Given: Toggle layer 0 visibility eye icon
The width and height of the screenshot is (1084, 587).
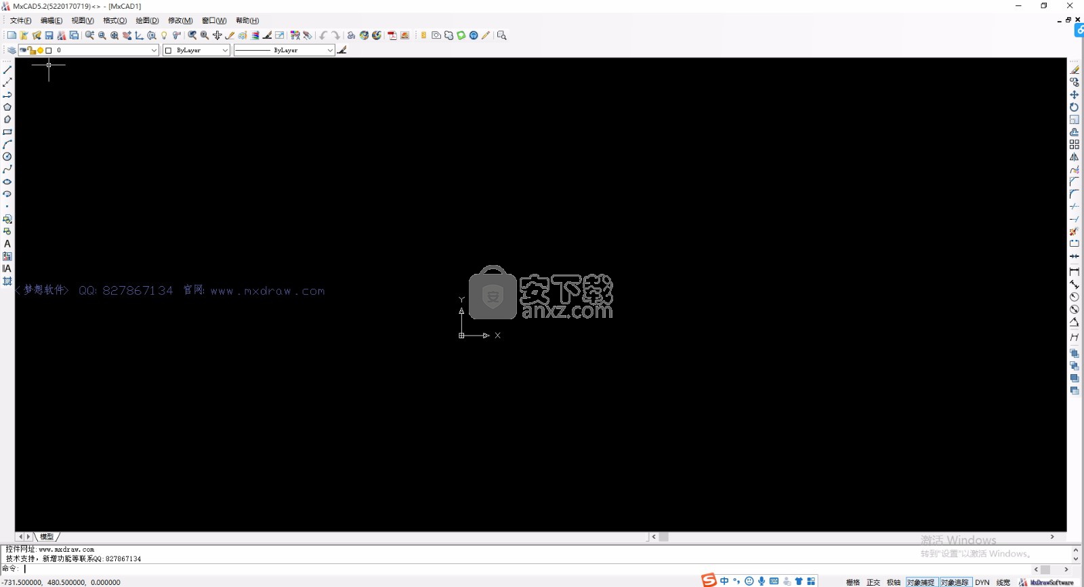Looking at the screenshot, I should pos(23,50).
